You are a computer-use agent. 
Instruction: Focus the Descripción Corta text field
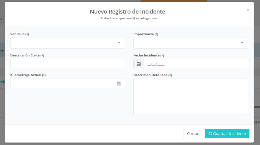(x=67, y=64)
